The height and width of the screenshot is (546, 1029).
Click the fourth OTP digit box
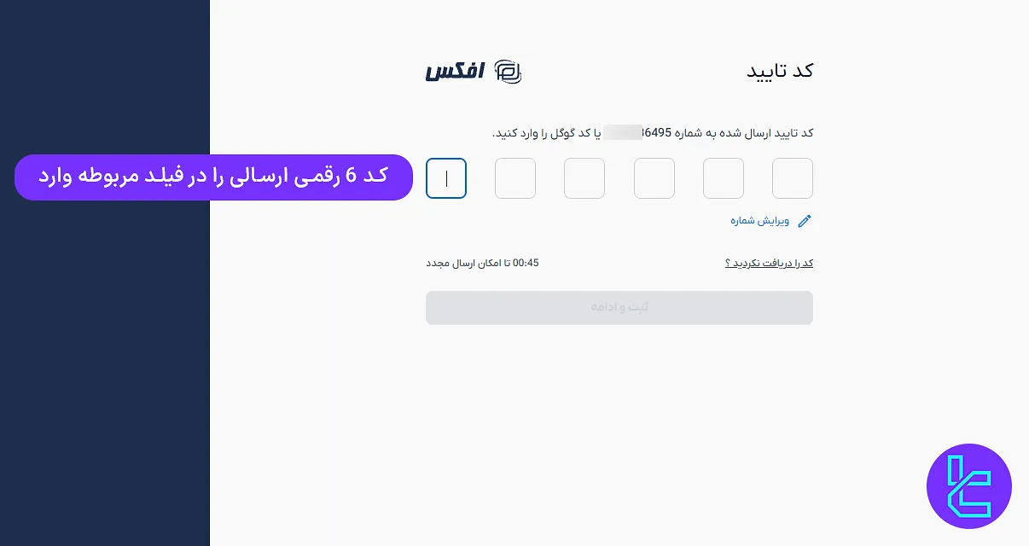coord(654,178)
